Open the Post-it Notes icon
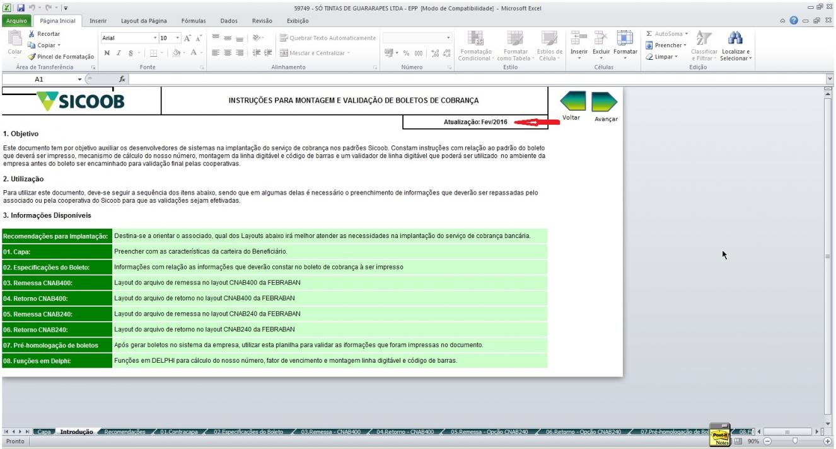The image size is (836, 449). point(720,435)
